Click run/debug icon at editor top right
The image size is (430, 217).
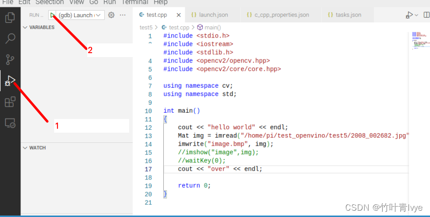409,15
